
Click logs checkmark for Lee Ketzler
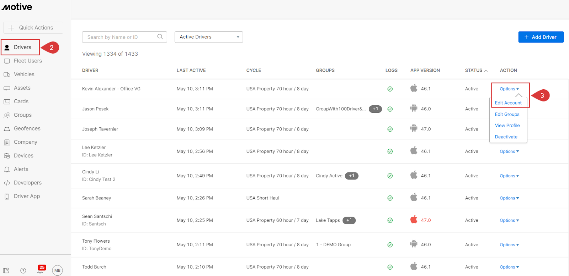click(390, 151)
